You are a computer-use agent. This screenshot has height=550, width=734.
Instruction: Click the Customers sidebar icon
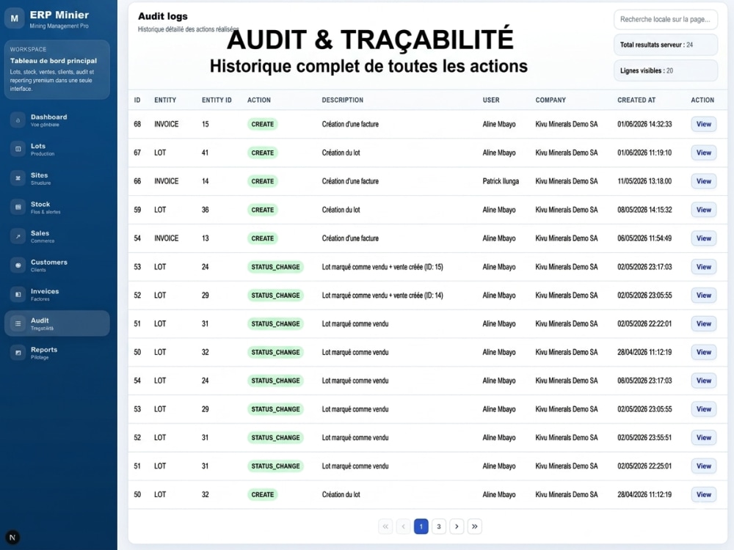[x=18, y=265]
